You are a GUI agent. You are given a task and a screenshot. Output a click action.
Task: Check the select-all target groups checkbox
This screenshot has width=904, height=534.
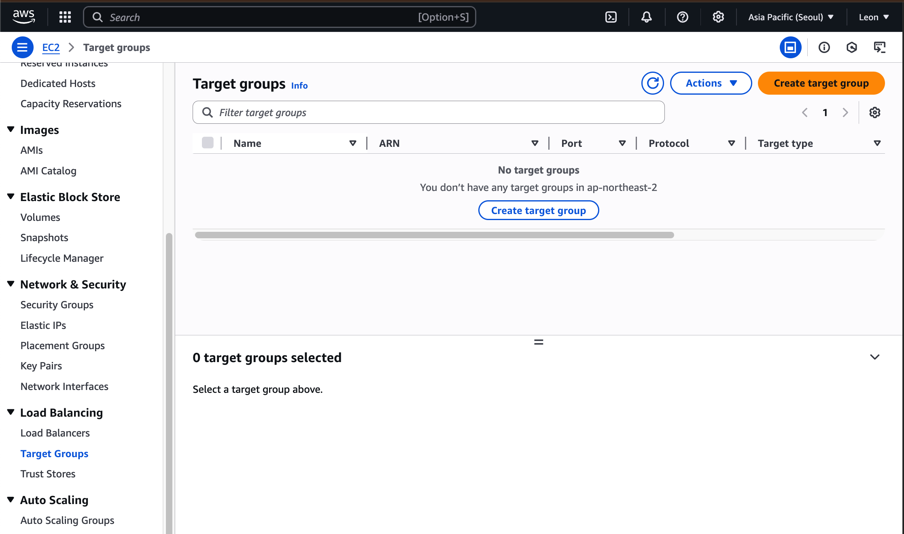(208, 143)
